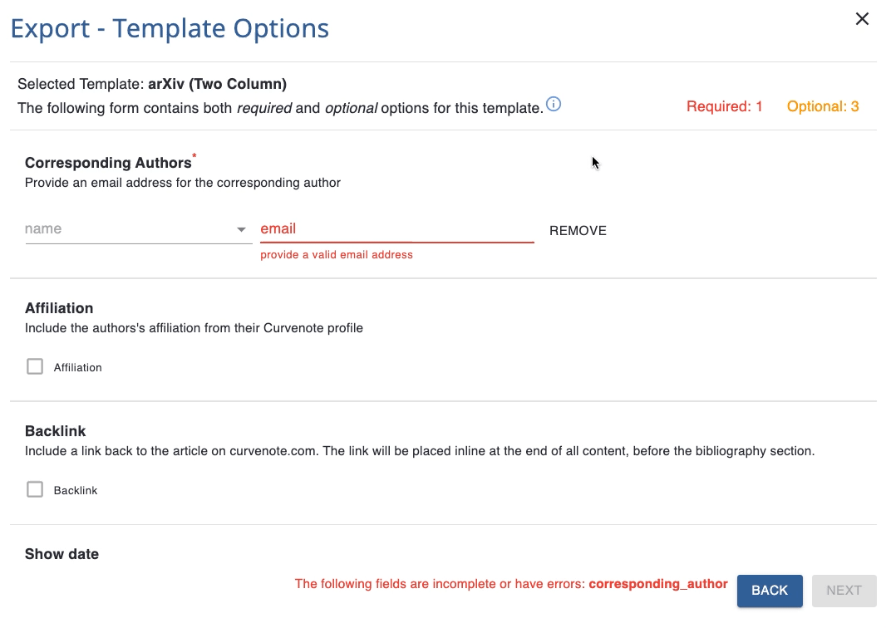The height and width of the screenshot is (628, 886).
Task: Focus the email input field
Action: click(396, 229)
